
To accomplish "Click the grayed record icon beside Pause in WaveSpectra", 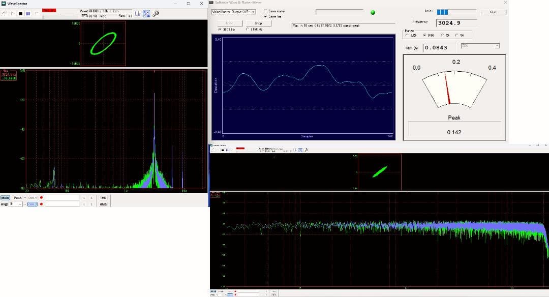I will click(x=37, y=14).
